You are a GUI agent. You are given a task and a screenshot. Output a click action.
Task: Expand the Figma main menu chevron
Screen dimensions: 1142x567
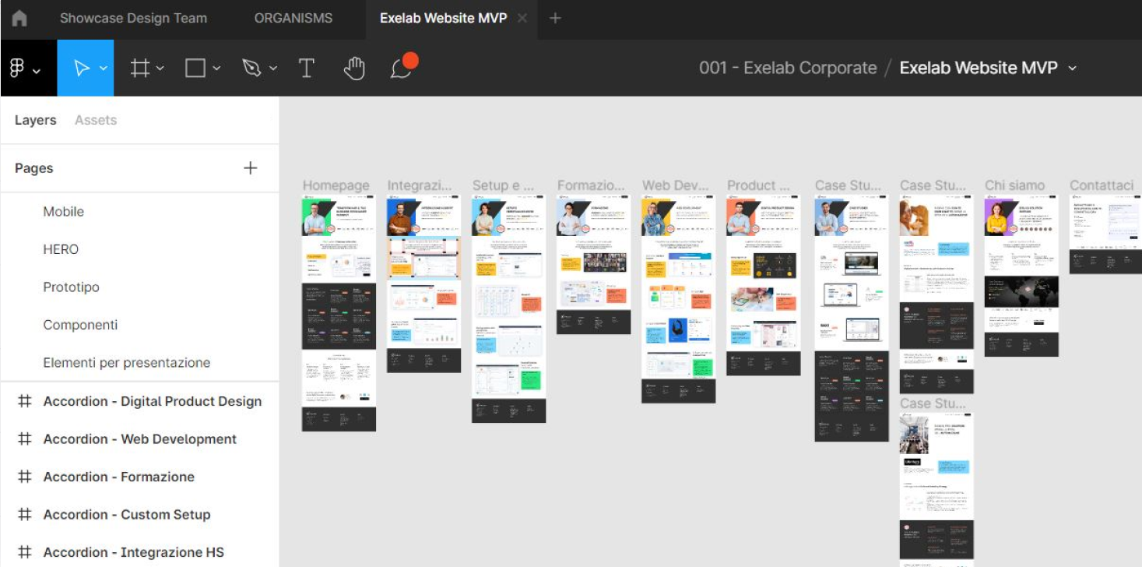36,70
